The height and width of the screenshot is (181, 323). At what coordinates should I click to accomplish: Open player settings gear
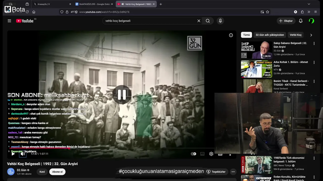211,154
